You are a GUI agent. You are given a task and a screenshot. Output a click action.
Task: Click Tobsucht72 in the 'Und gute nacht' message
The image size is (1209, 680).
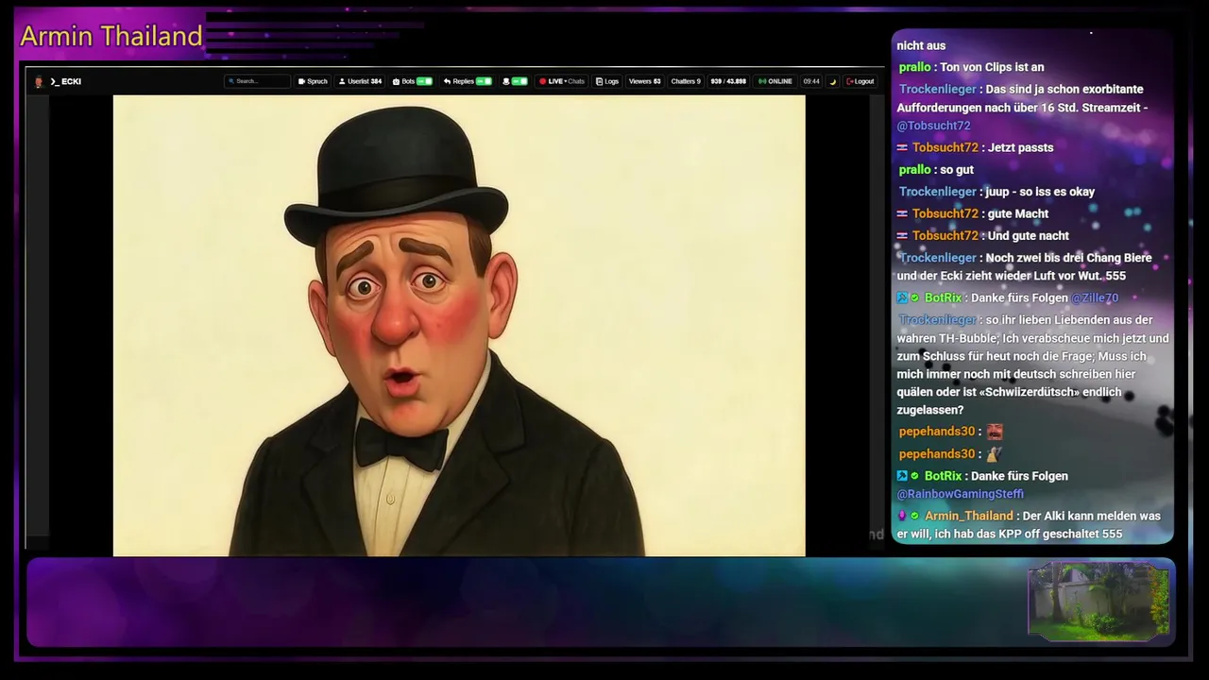(945, 235)
